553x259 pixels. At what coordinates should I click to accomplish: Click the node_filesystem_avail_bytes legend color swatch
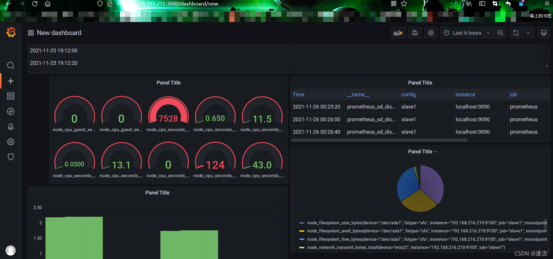pyautogui.click(x=302, y=231)
